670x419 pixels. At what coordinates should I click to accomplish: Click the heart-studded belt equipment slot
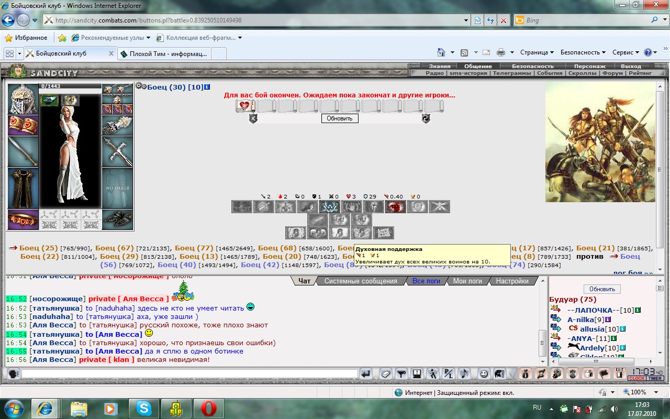[23, 219]
